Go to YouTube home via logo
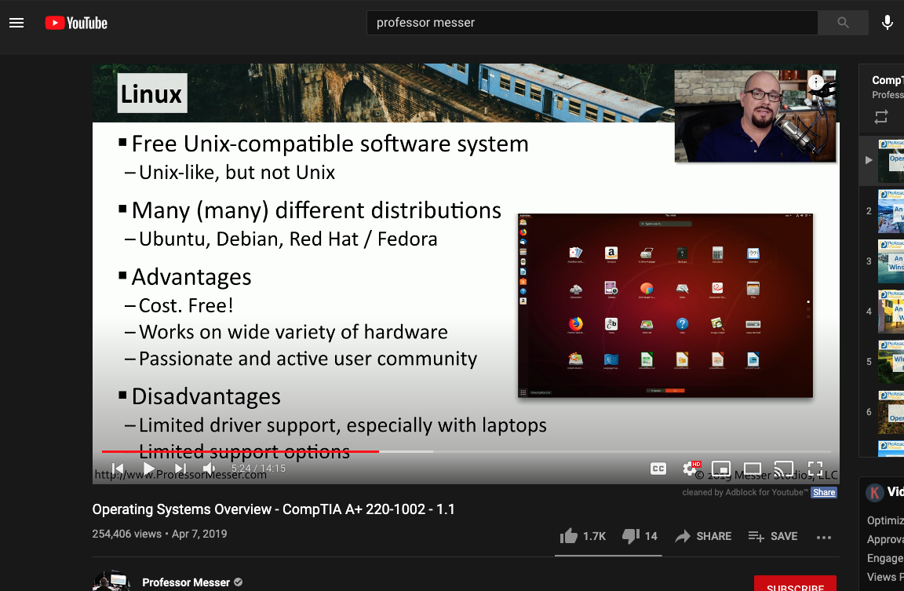 point(76,23)
